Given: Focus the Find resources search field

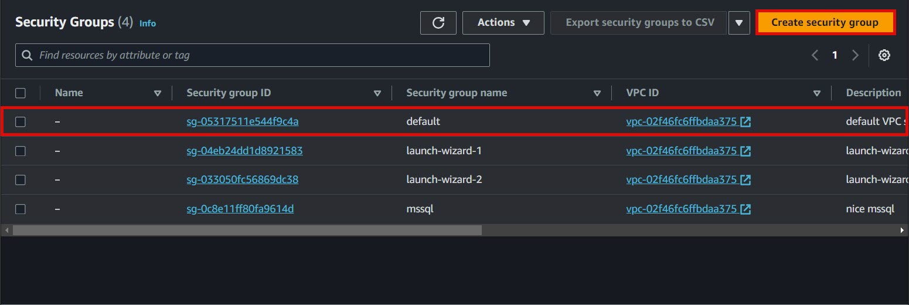Looking at the screenshot, I should [253, 55].
